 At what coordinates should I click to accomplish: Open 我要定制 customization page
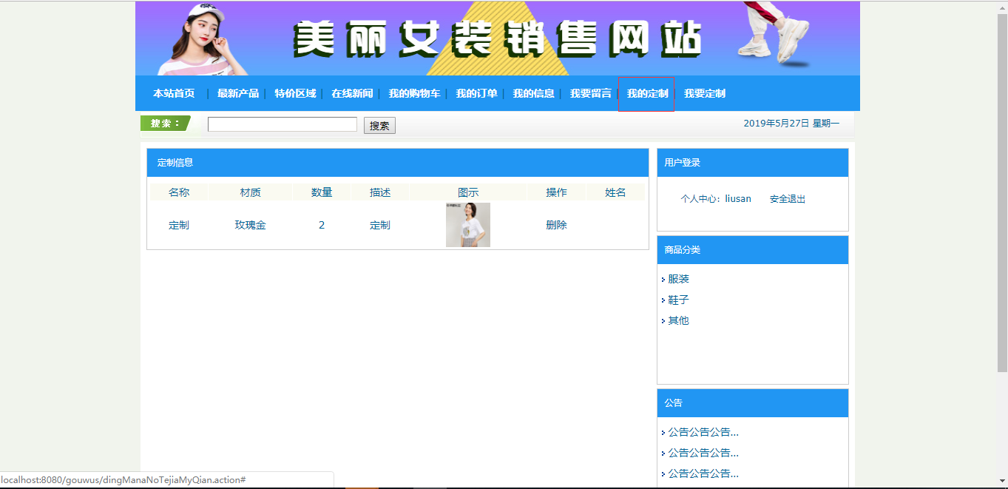[x=704, y=93]
